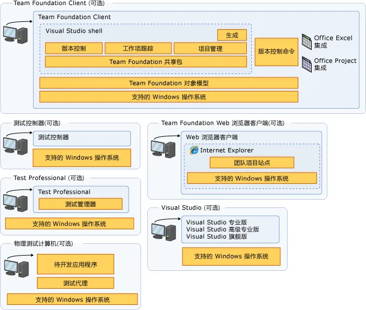
Task: Click 支持的 Windows 操作系统 under 团队项目站点
Action: pos(252,178)
